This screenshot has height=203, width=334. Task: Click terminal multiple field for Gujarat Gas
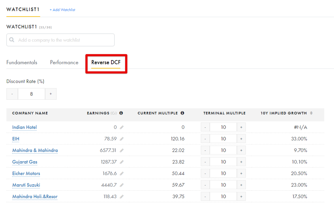[x=223, y=162]
